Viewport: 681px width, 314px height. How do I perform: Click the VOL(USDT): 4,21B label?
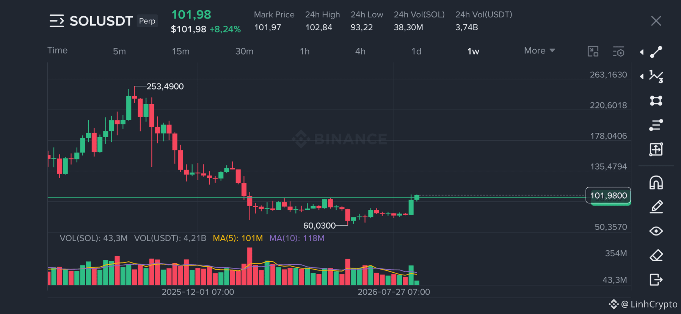170,238
